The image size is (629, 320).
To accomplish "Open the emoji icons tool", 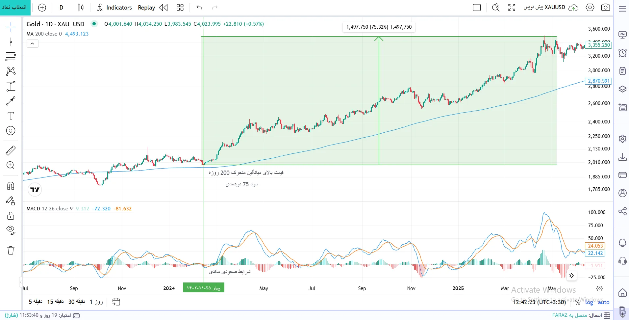I will 11,131.
